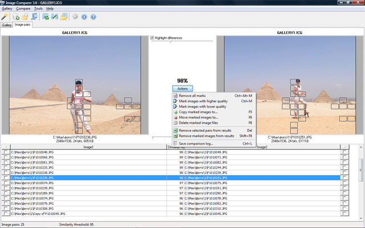Switch to the Gallery tab
Viewport: 365px width, 228px height.
[7, 25]
